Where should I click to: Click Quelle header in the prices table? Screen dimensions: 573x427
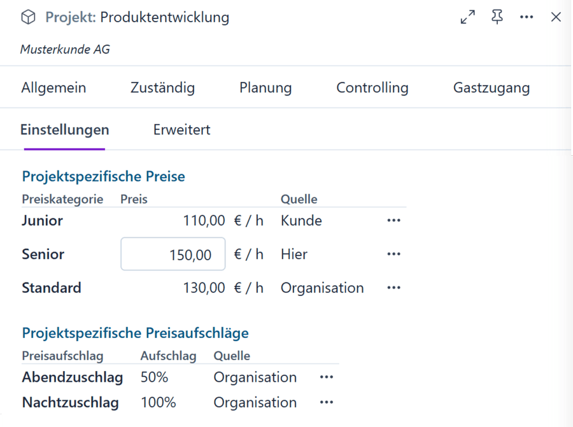click(299, 199)
